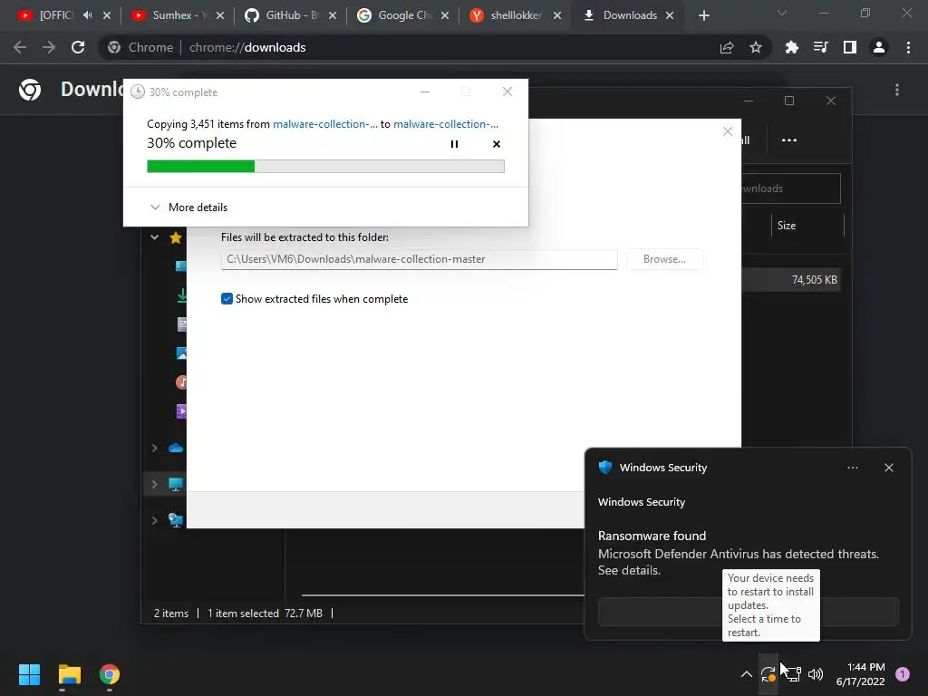Viewport: 928px width, 696px height.
Task: Pause the file copy operation
Action: (x=454, y=144)
